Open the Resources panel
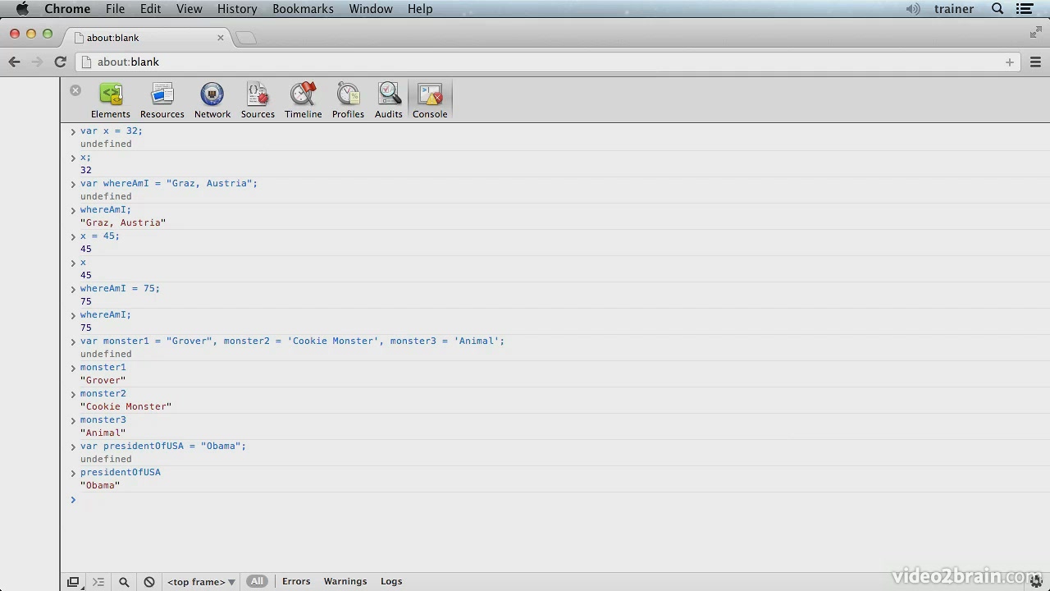Screen dimensions: 1050x591 click(x=162, y=101)
